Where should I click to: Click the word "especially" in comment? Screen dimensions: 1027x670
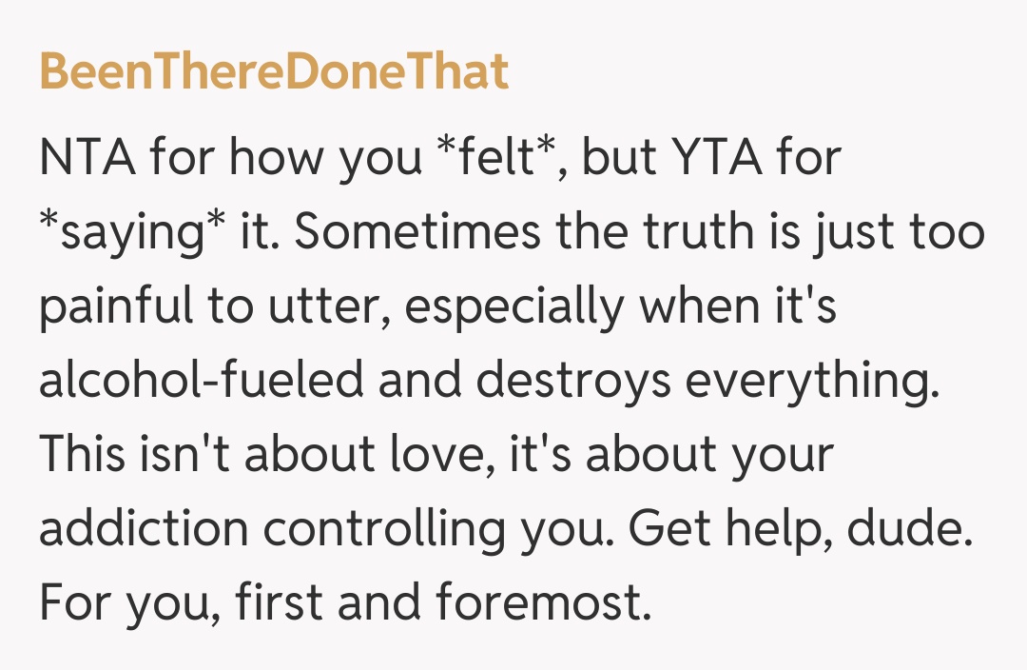click(x=512, y=307)
